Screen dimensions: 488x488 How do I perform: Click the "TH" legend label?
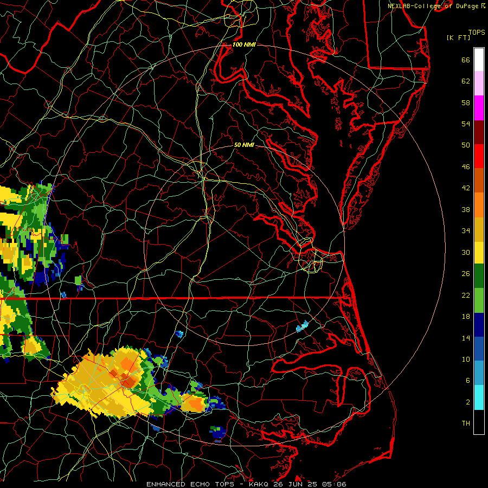point(466,423)
